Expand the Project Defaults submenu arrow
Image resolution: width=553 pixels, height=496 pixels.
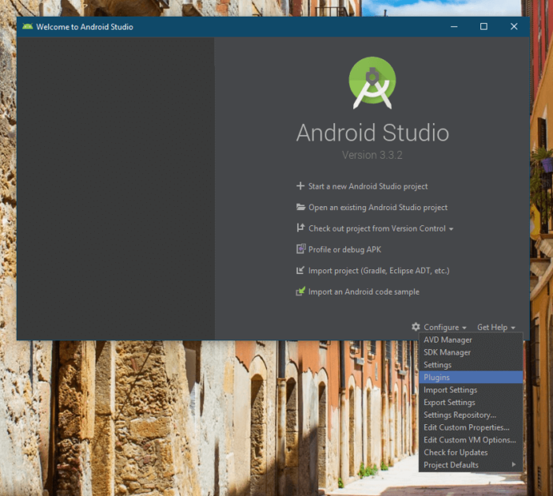513,464
